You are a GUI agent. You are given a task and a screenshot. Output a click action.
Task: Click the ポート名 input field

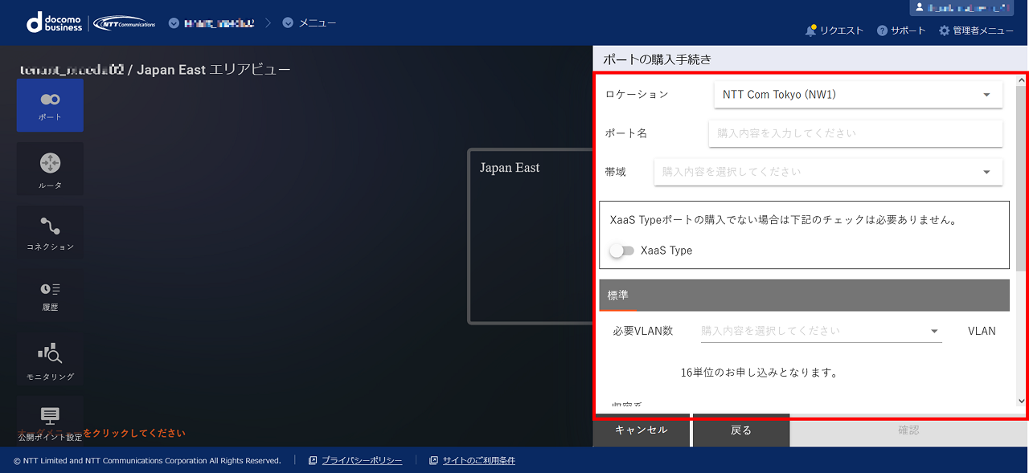(855, 133)
